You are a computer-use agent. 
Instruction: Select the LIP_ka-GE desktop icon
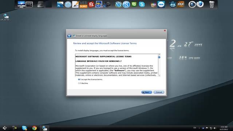tap(6, 17)
